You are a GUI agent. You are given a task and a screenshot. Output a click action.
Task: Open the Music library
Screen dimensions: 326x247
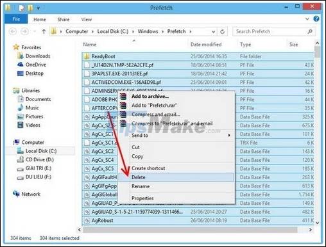tap(32, 108)
